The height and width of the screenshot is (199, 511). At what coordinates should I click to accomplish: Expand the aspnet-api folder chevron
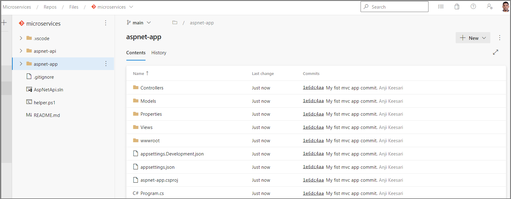click(21, 51)
